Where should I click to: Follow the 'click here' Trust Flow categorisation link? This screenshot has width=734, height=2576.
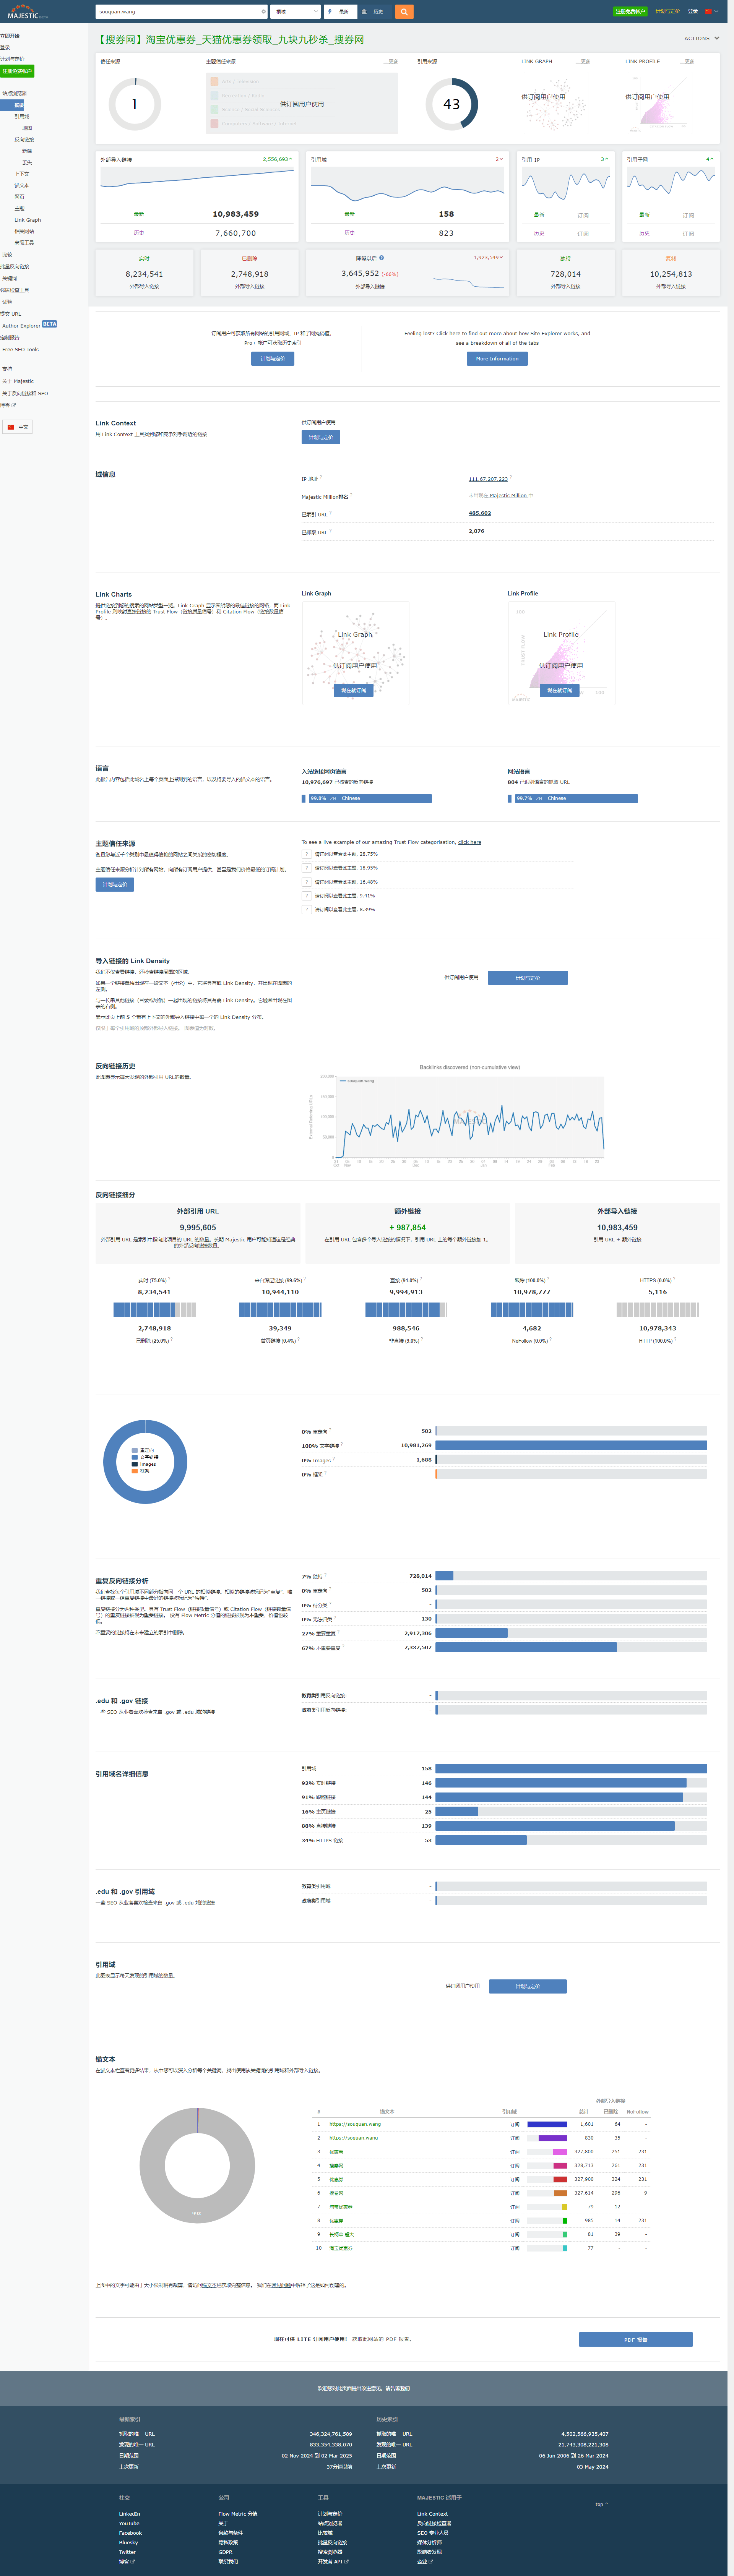click(469, 842)
